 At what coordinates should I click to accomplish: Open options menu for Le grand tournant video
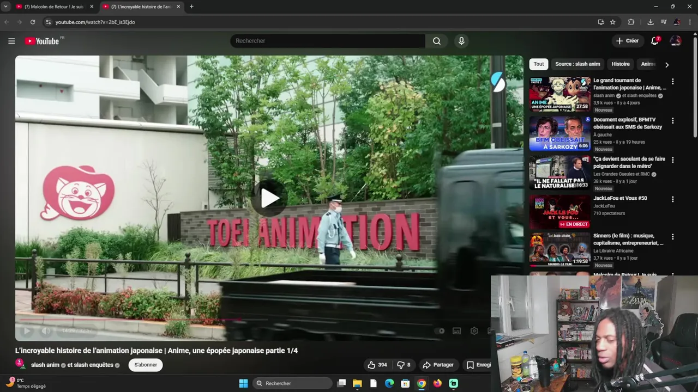click(672, 81)
